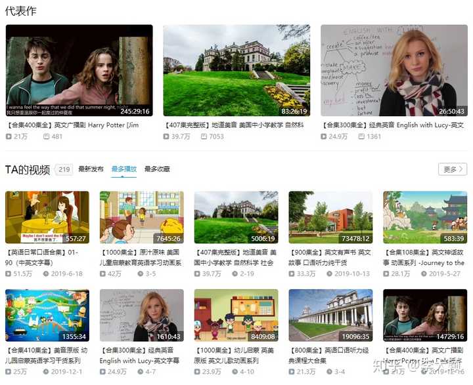This screenshot has height=385, width=473.
Task: Open title 【合集400集全】英文广播剧 Harry Potter in 代表作
Action: pyautogui.click(x=72, y=125)
